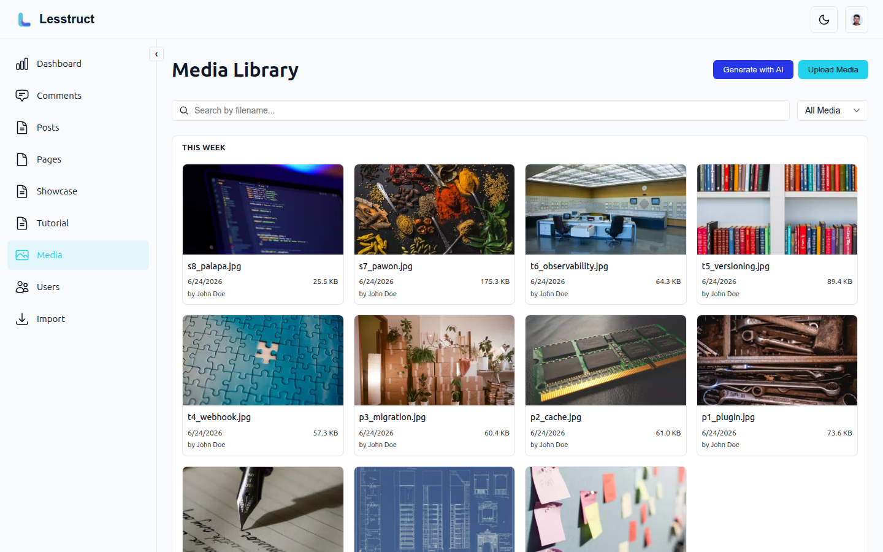Open t4_webhook.jpg puzzle thumbnail
The height and width of the screenshot is (552, 883).
tap(263, 361)
